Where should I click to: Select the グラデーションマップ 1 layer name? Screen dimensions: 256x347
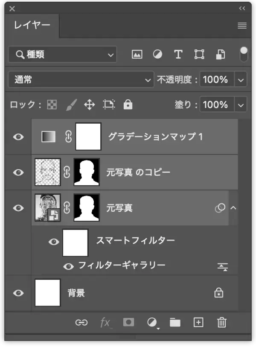point(155,136)
